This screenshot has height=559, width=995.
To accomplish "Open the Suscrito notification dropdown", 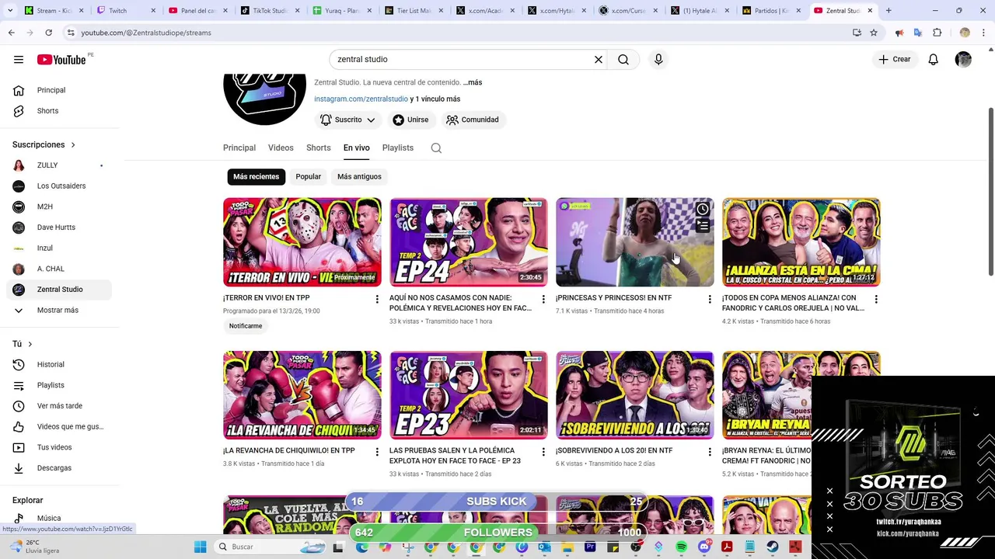I will [348, 120].
